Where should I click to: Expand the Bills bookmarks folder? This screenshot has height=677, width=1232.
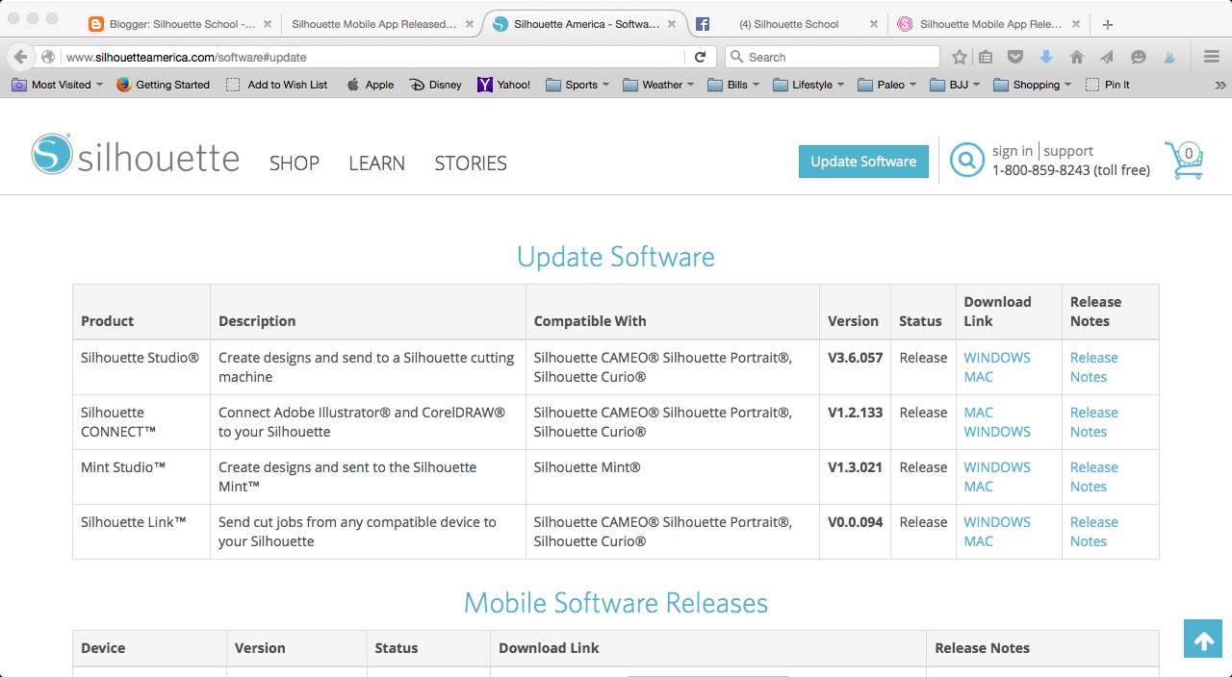coord(733,85)
